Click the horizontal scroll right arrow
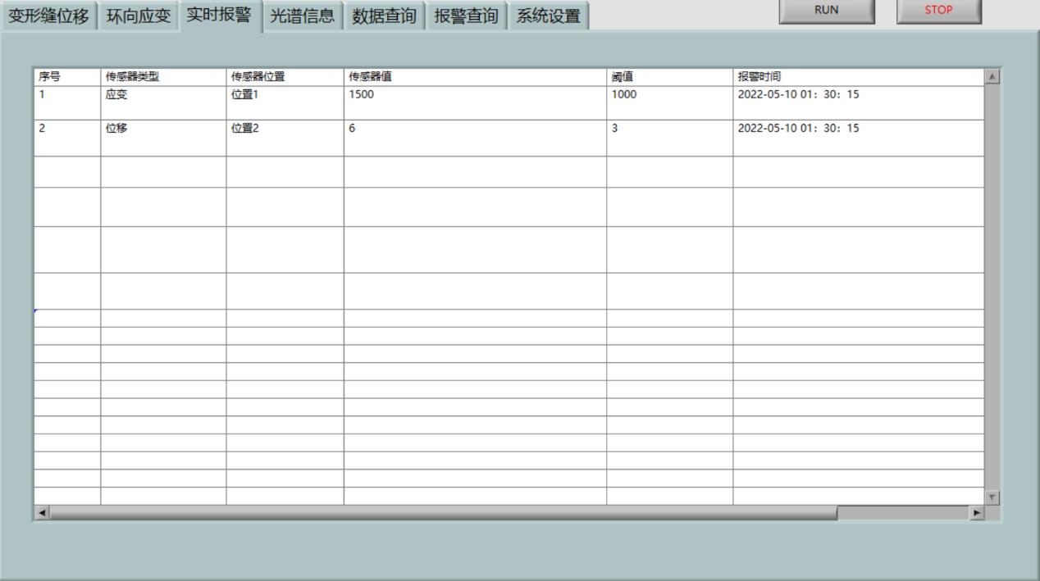The width and height of the screenshot is (1040, 581). pyautogui.click(x=976, y=513)
